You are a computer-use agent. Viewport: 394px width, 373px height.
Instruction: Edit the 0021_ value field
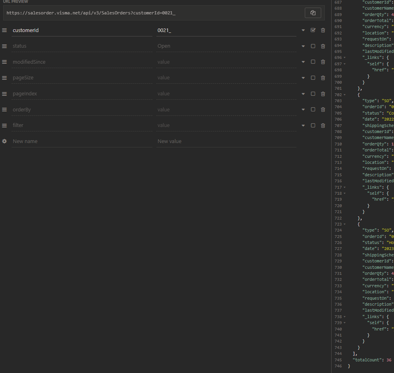pos(226,30)
